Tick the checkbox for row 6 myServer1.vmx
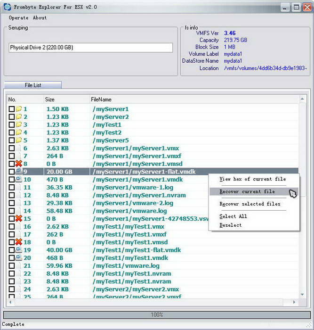This screenshot has height=330, width=314. [x=12, y=148]
